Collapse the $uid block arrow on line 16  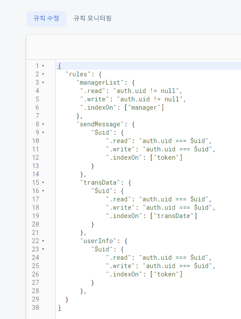(43, 191)
